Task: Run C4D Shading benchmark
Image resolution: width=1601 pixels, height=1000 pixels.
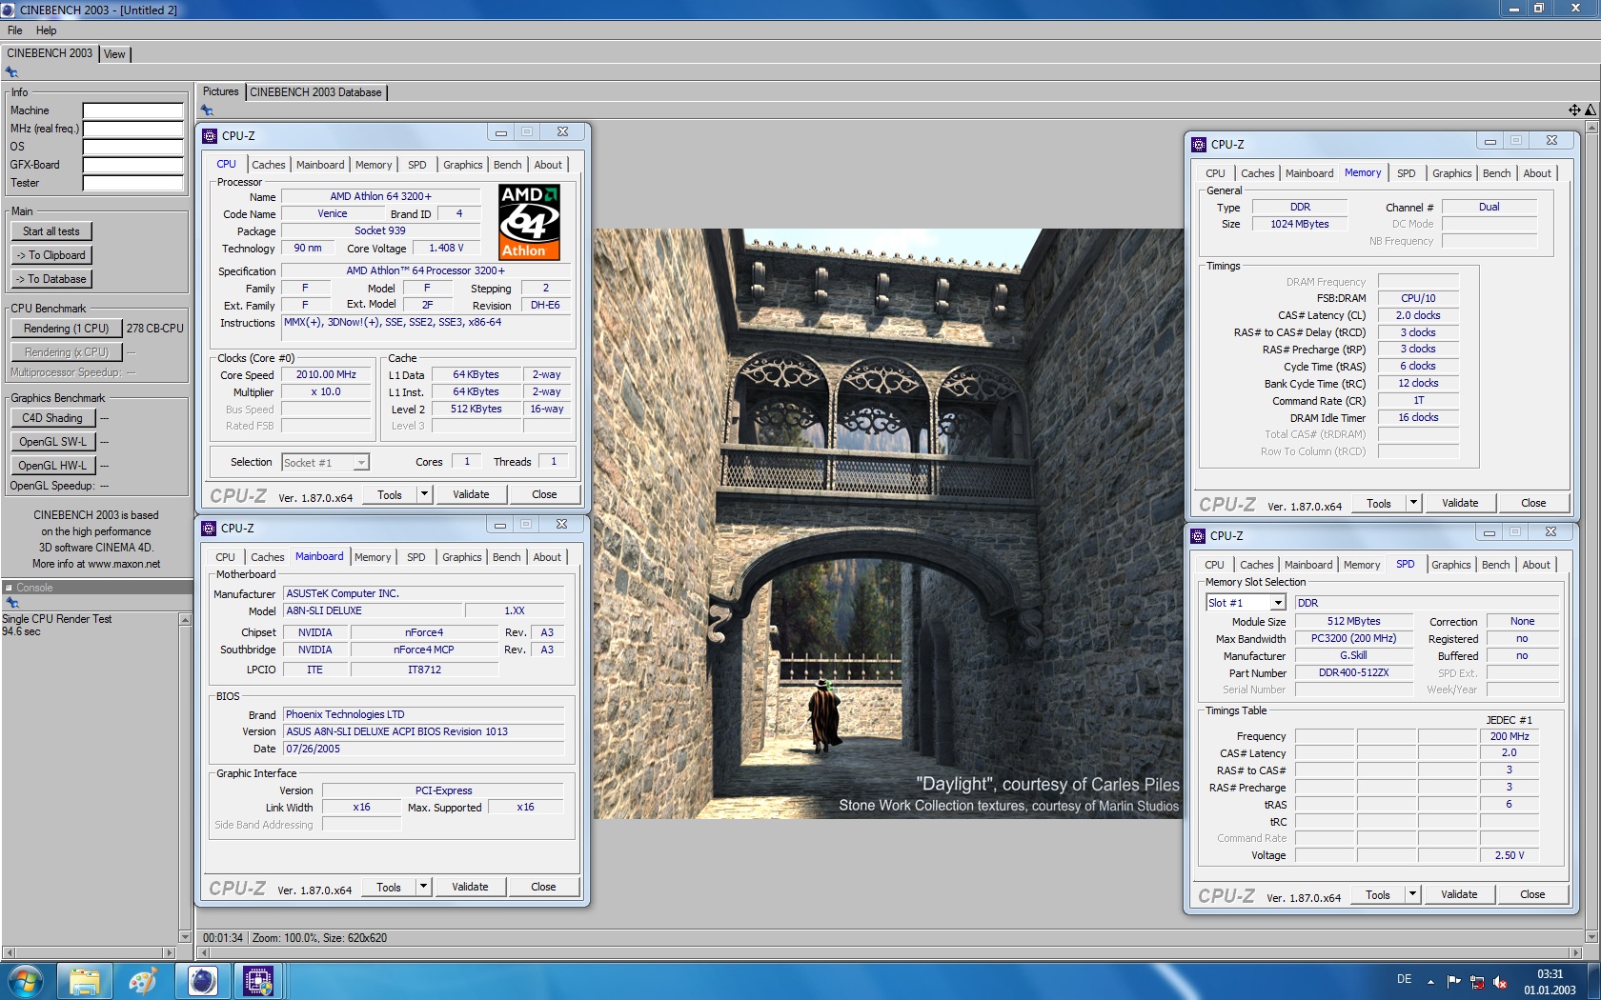Action: (x=53, y=418)
